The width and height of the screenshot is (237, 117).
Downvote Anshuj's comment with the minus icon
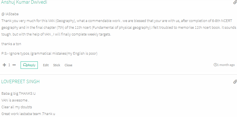pyautogui.click(x=14, y=65)
